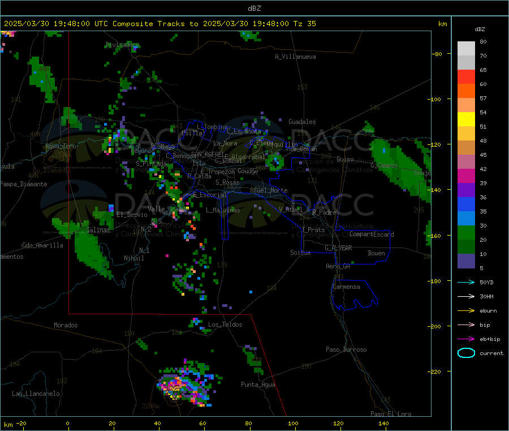
Task: Click the 'El_Desvio' map label
Action: pos(132,215)
